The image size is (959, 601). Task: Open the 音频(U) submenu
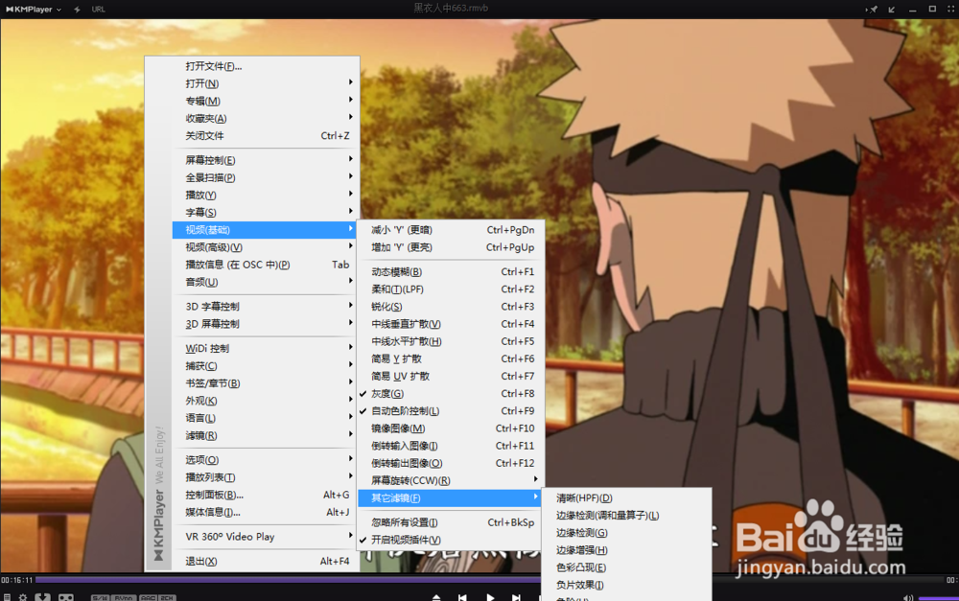coord(266,282)
